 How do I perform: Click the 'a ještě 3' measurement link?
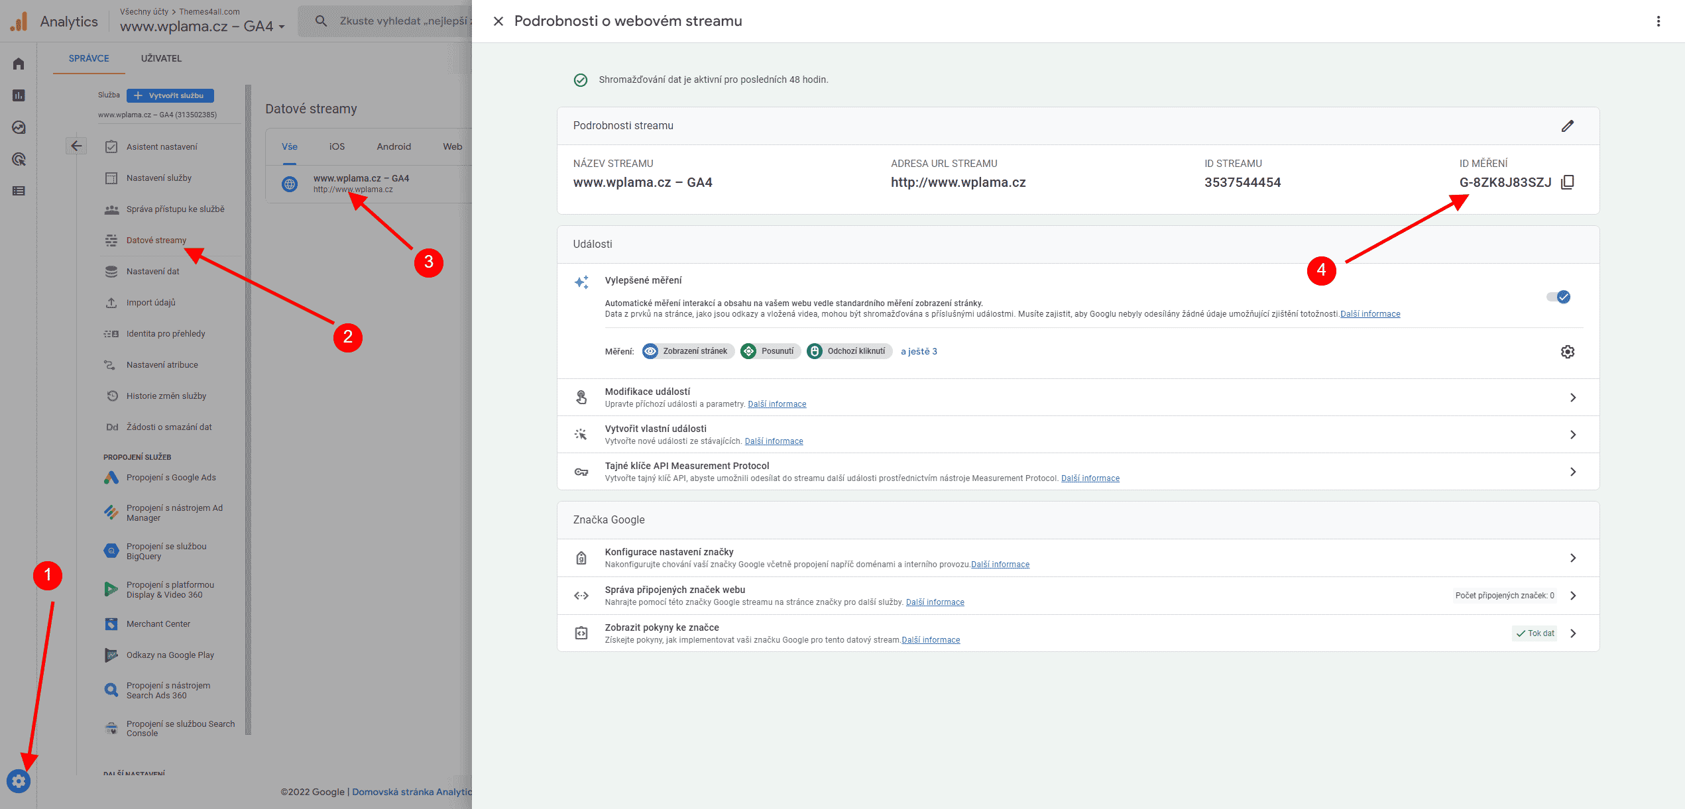(x=919, y=352)
